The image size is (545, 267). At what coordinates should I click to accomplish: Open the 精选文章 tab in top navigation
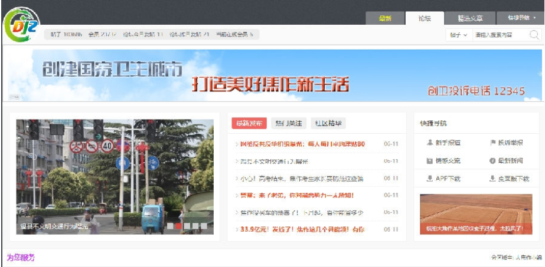pos(470,18)
